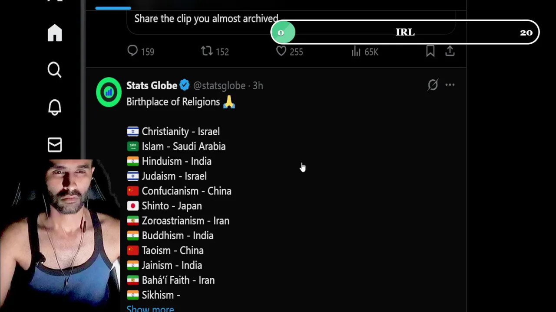
Task: Open the Stats Globe display name link
Action: pyautogui.click(x=152, y=85)
